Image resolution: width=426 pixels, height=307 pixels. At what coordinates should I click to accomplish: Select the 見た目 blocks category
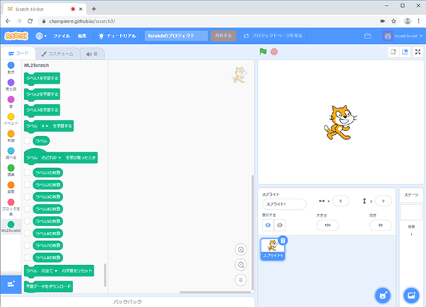pos(11,85)
